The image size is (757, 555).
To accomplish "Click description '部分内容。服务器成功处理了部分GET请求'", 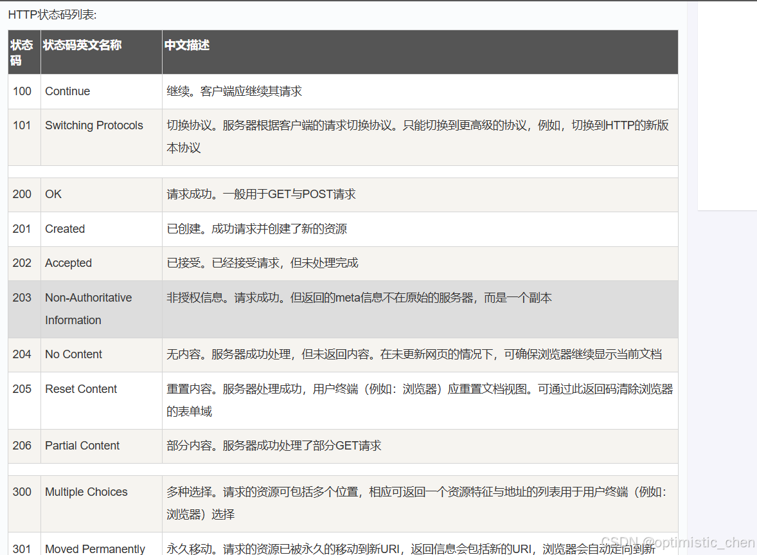I will pos(420,446).
